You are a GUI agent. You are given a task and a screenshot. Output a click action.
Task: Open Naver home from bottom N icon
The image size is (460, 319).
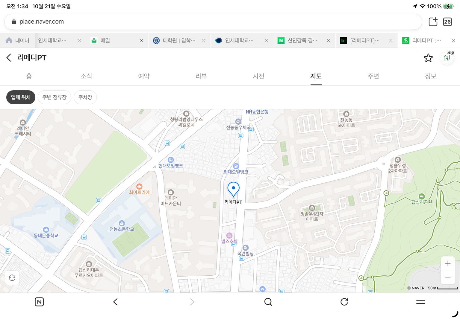coord(39,302)
